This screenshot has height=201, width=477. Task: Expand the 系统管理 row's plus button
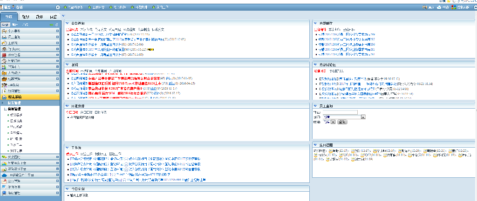[57, 193]
